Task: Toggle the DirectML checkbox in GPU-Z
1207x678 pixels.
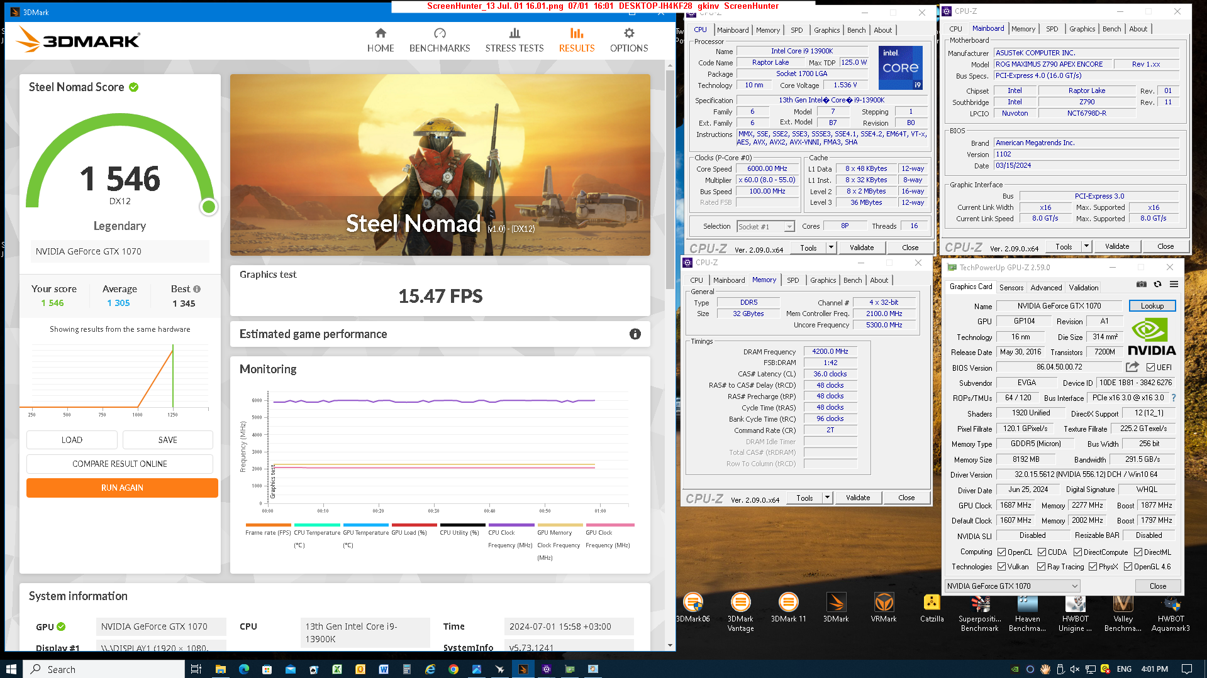Action: pyautogui.click(x=1138, y=552)
